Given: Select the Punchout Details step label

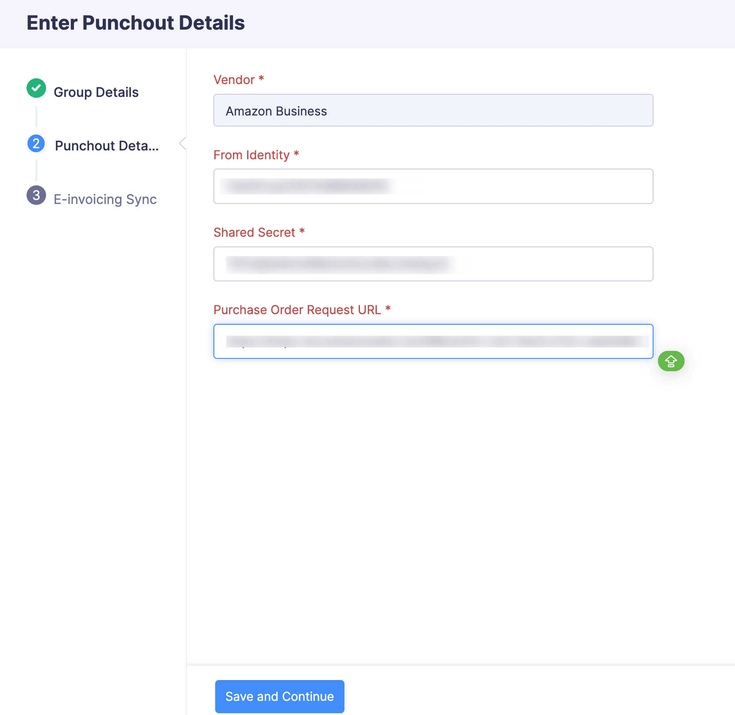Looking at the screenshot, I should (x=107, y=146).
